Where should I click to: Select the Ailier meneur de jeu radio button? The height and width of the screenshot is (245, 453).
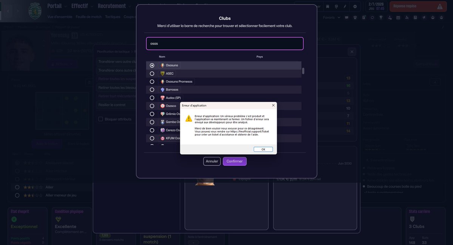coord(17,195)
